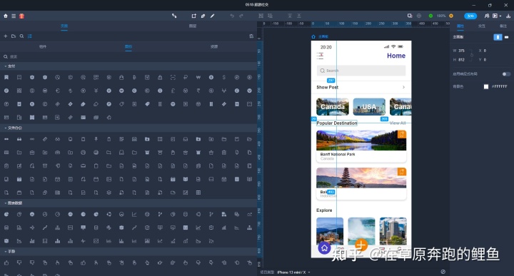The height and width of the screenshot is (276, 514).
Task: Collapse the 文件办公 icon category
Action: (x=13, y=128)
